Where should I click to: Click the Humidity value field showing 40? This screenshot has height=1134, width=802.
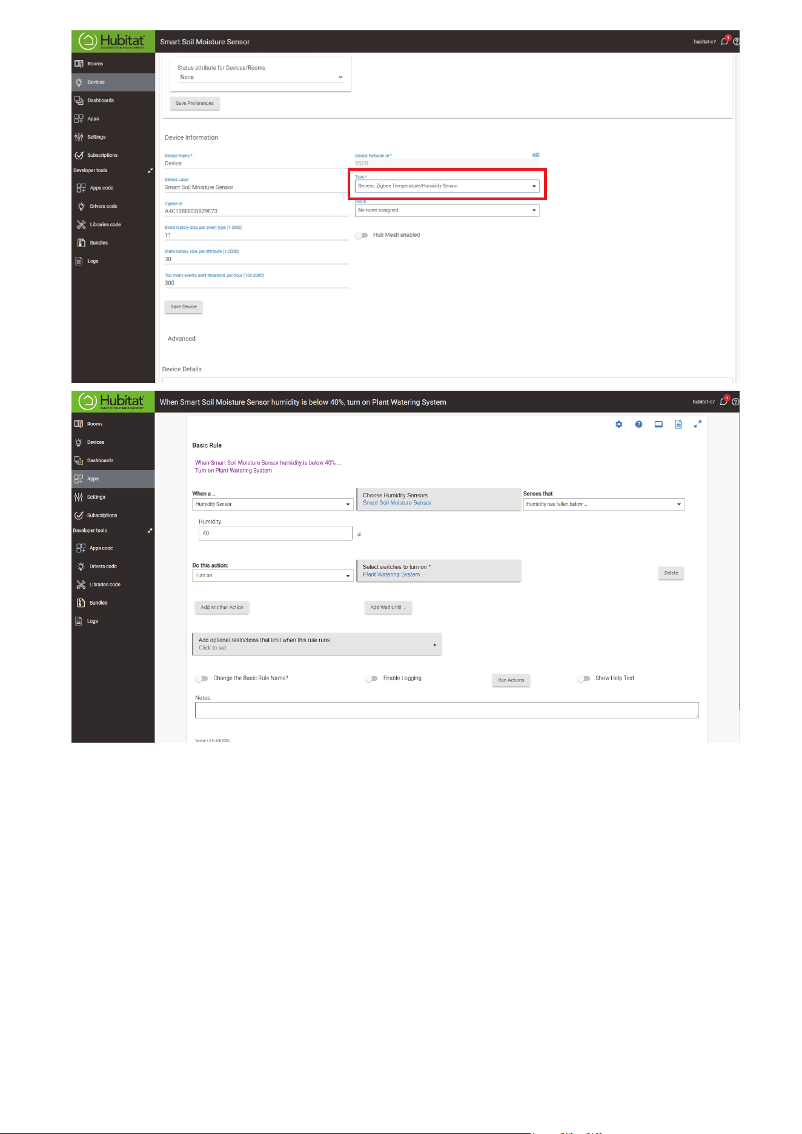pos(276,533)
